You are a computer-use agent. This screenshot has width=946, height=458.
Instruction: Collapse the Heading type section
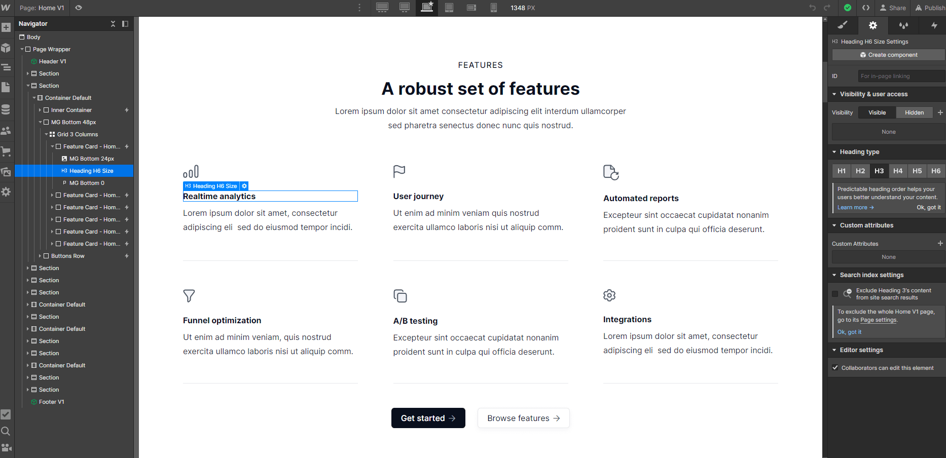pos(835,151)
